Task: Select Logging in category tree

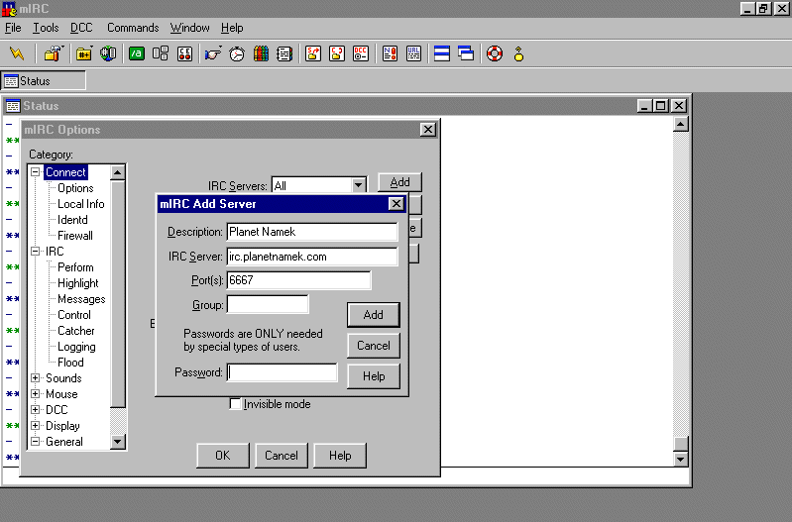Action: (76, 347)
